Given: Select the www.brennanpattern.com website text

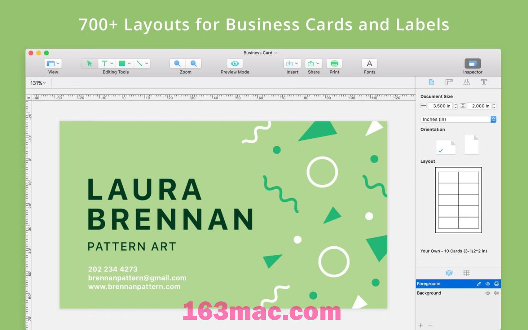Looking at the screenshot, I should (x=134, y=287).
